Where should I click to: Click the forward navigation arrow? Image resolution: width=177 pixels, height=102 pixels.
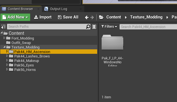92,17
